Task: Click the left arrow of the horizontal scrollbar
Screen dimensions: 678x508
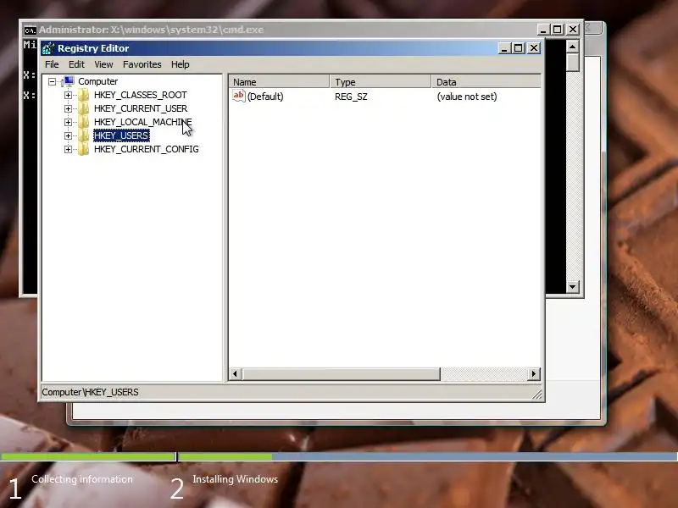Action: (x=236, y=373)
